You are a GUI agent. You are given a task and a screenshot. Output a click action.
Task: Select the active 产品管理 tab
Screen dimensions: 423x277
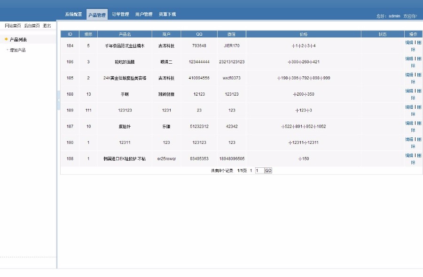[x=96, y=14]
